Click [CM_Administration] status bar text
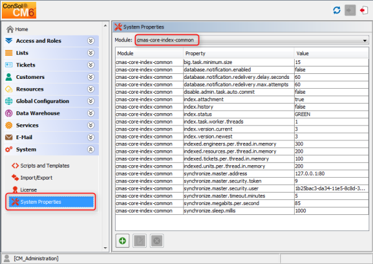 click(x=36, y=258)
